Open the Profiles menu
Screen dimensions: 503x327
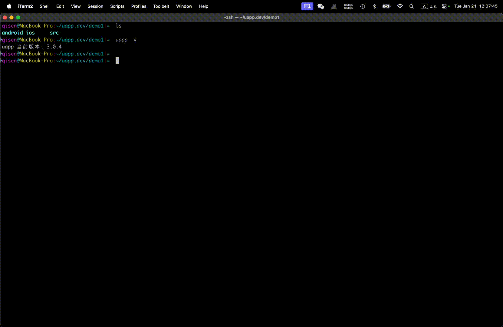point(138,6)
